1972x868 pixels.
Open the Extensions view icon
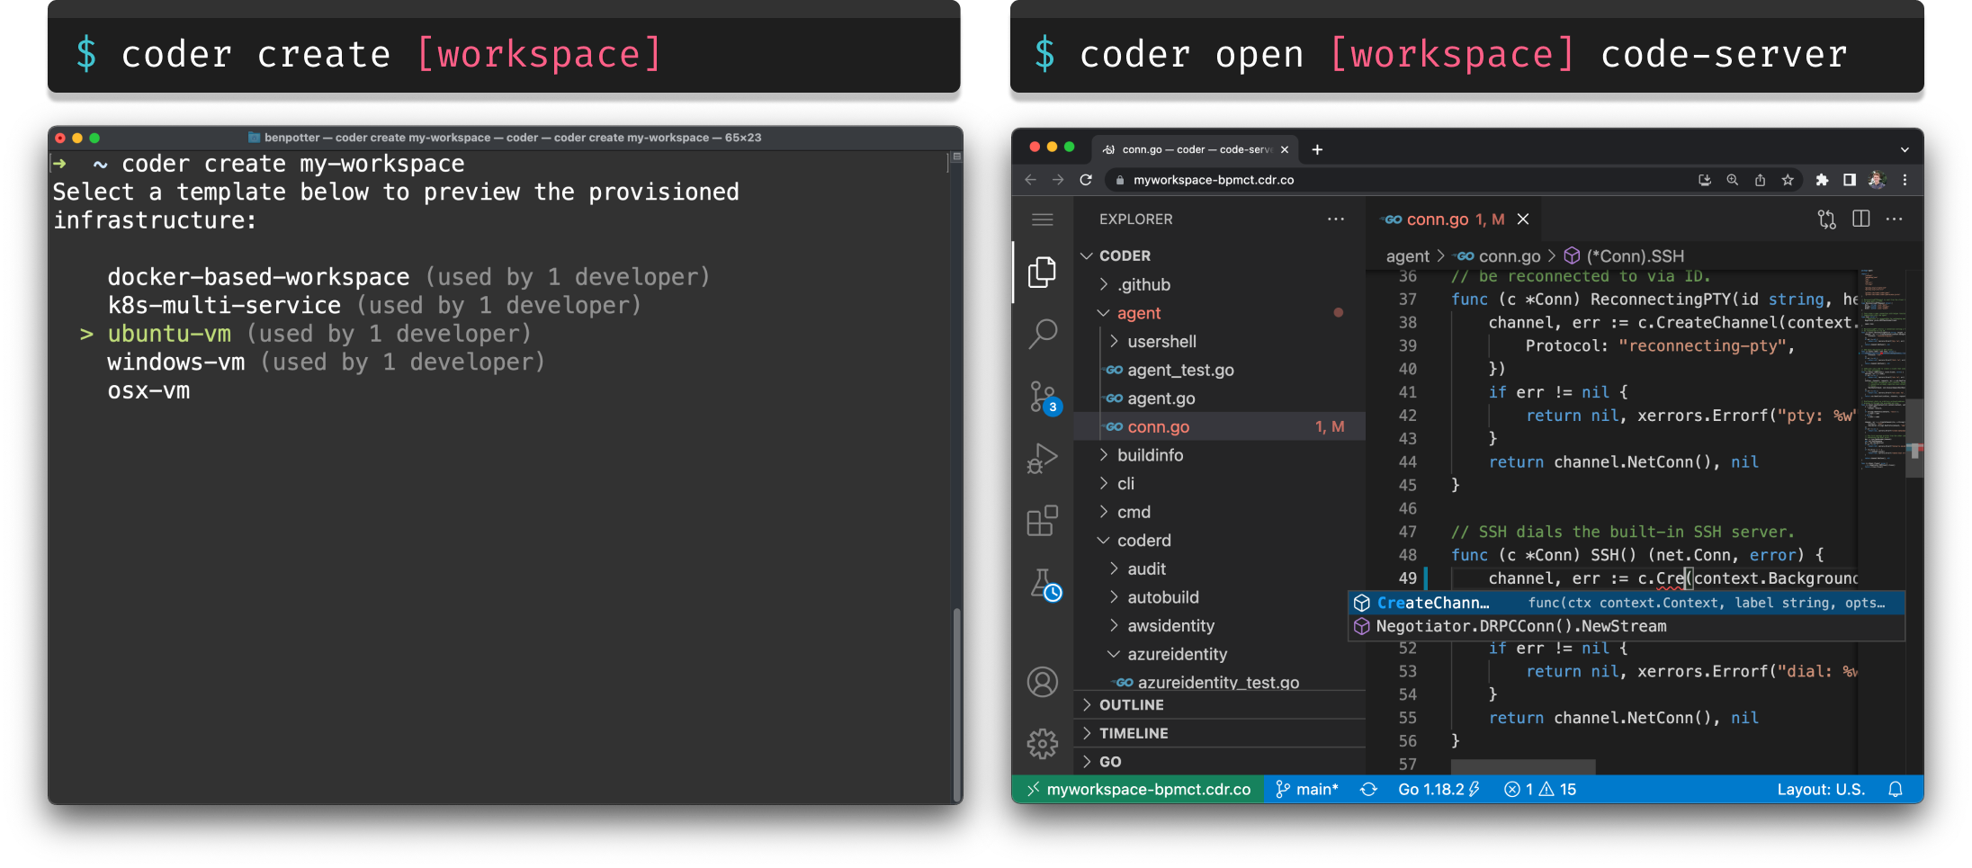coord(1043,520)
